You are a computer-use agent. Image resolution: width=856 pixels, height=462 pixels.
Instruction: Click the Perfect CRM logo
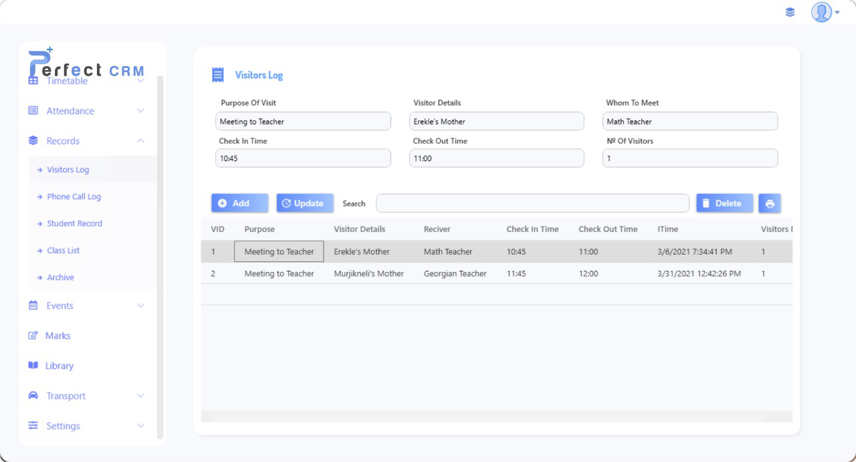point(86,64)
